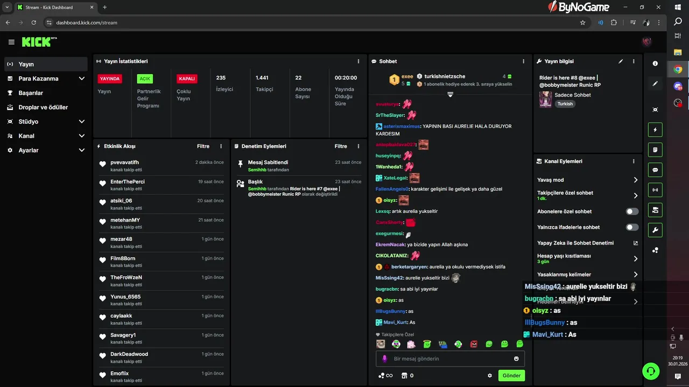Screen dimensions: 689x387
Task: Open the hamburger menu beside the Kick logo
Action: coord(11,42)
